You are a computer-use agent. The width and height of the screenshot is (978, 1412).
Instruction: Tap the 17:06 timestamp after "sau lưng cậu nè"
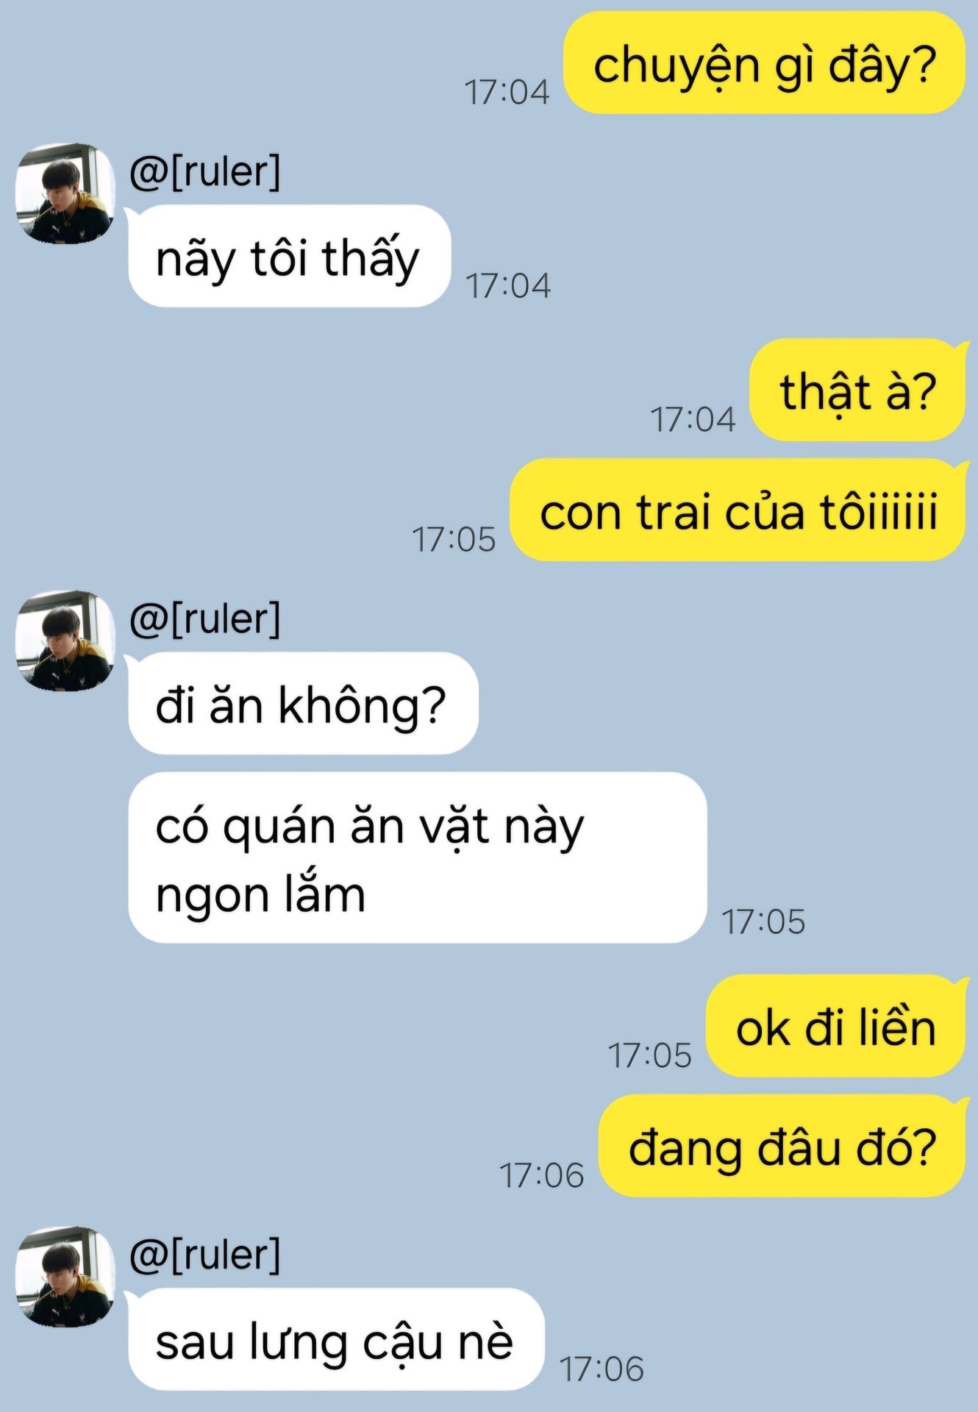602,1369
